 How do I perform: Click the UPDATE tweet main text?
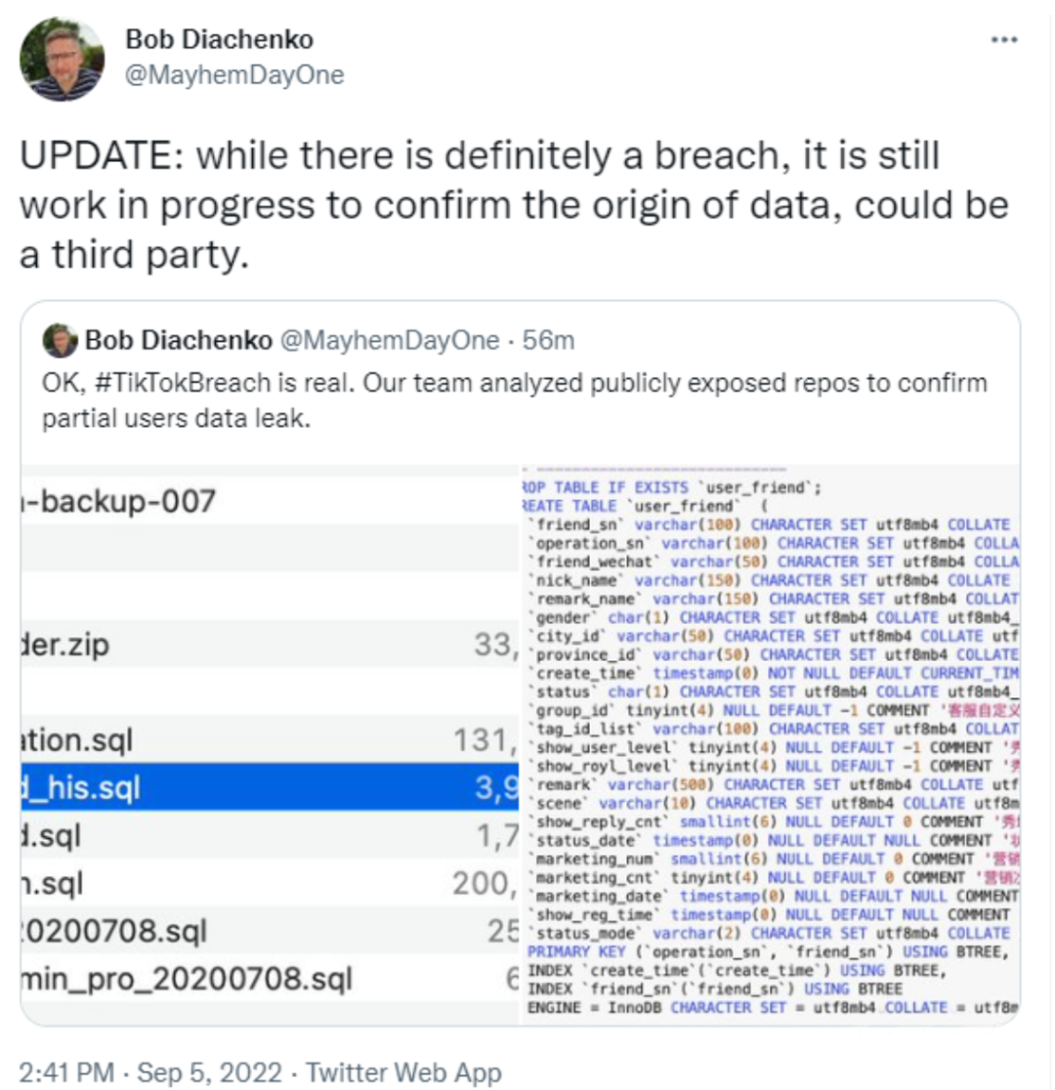514,204
